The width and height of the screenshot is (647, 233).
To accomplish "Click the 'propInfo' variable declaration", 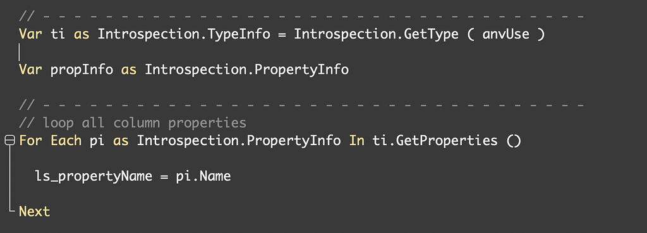I will pos(82,69).
